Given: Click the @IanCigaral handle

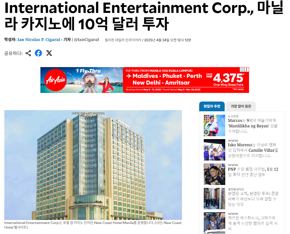Looking at the screenshot, I should (x=86, y=40).
